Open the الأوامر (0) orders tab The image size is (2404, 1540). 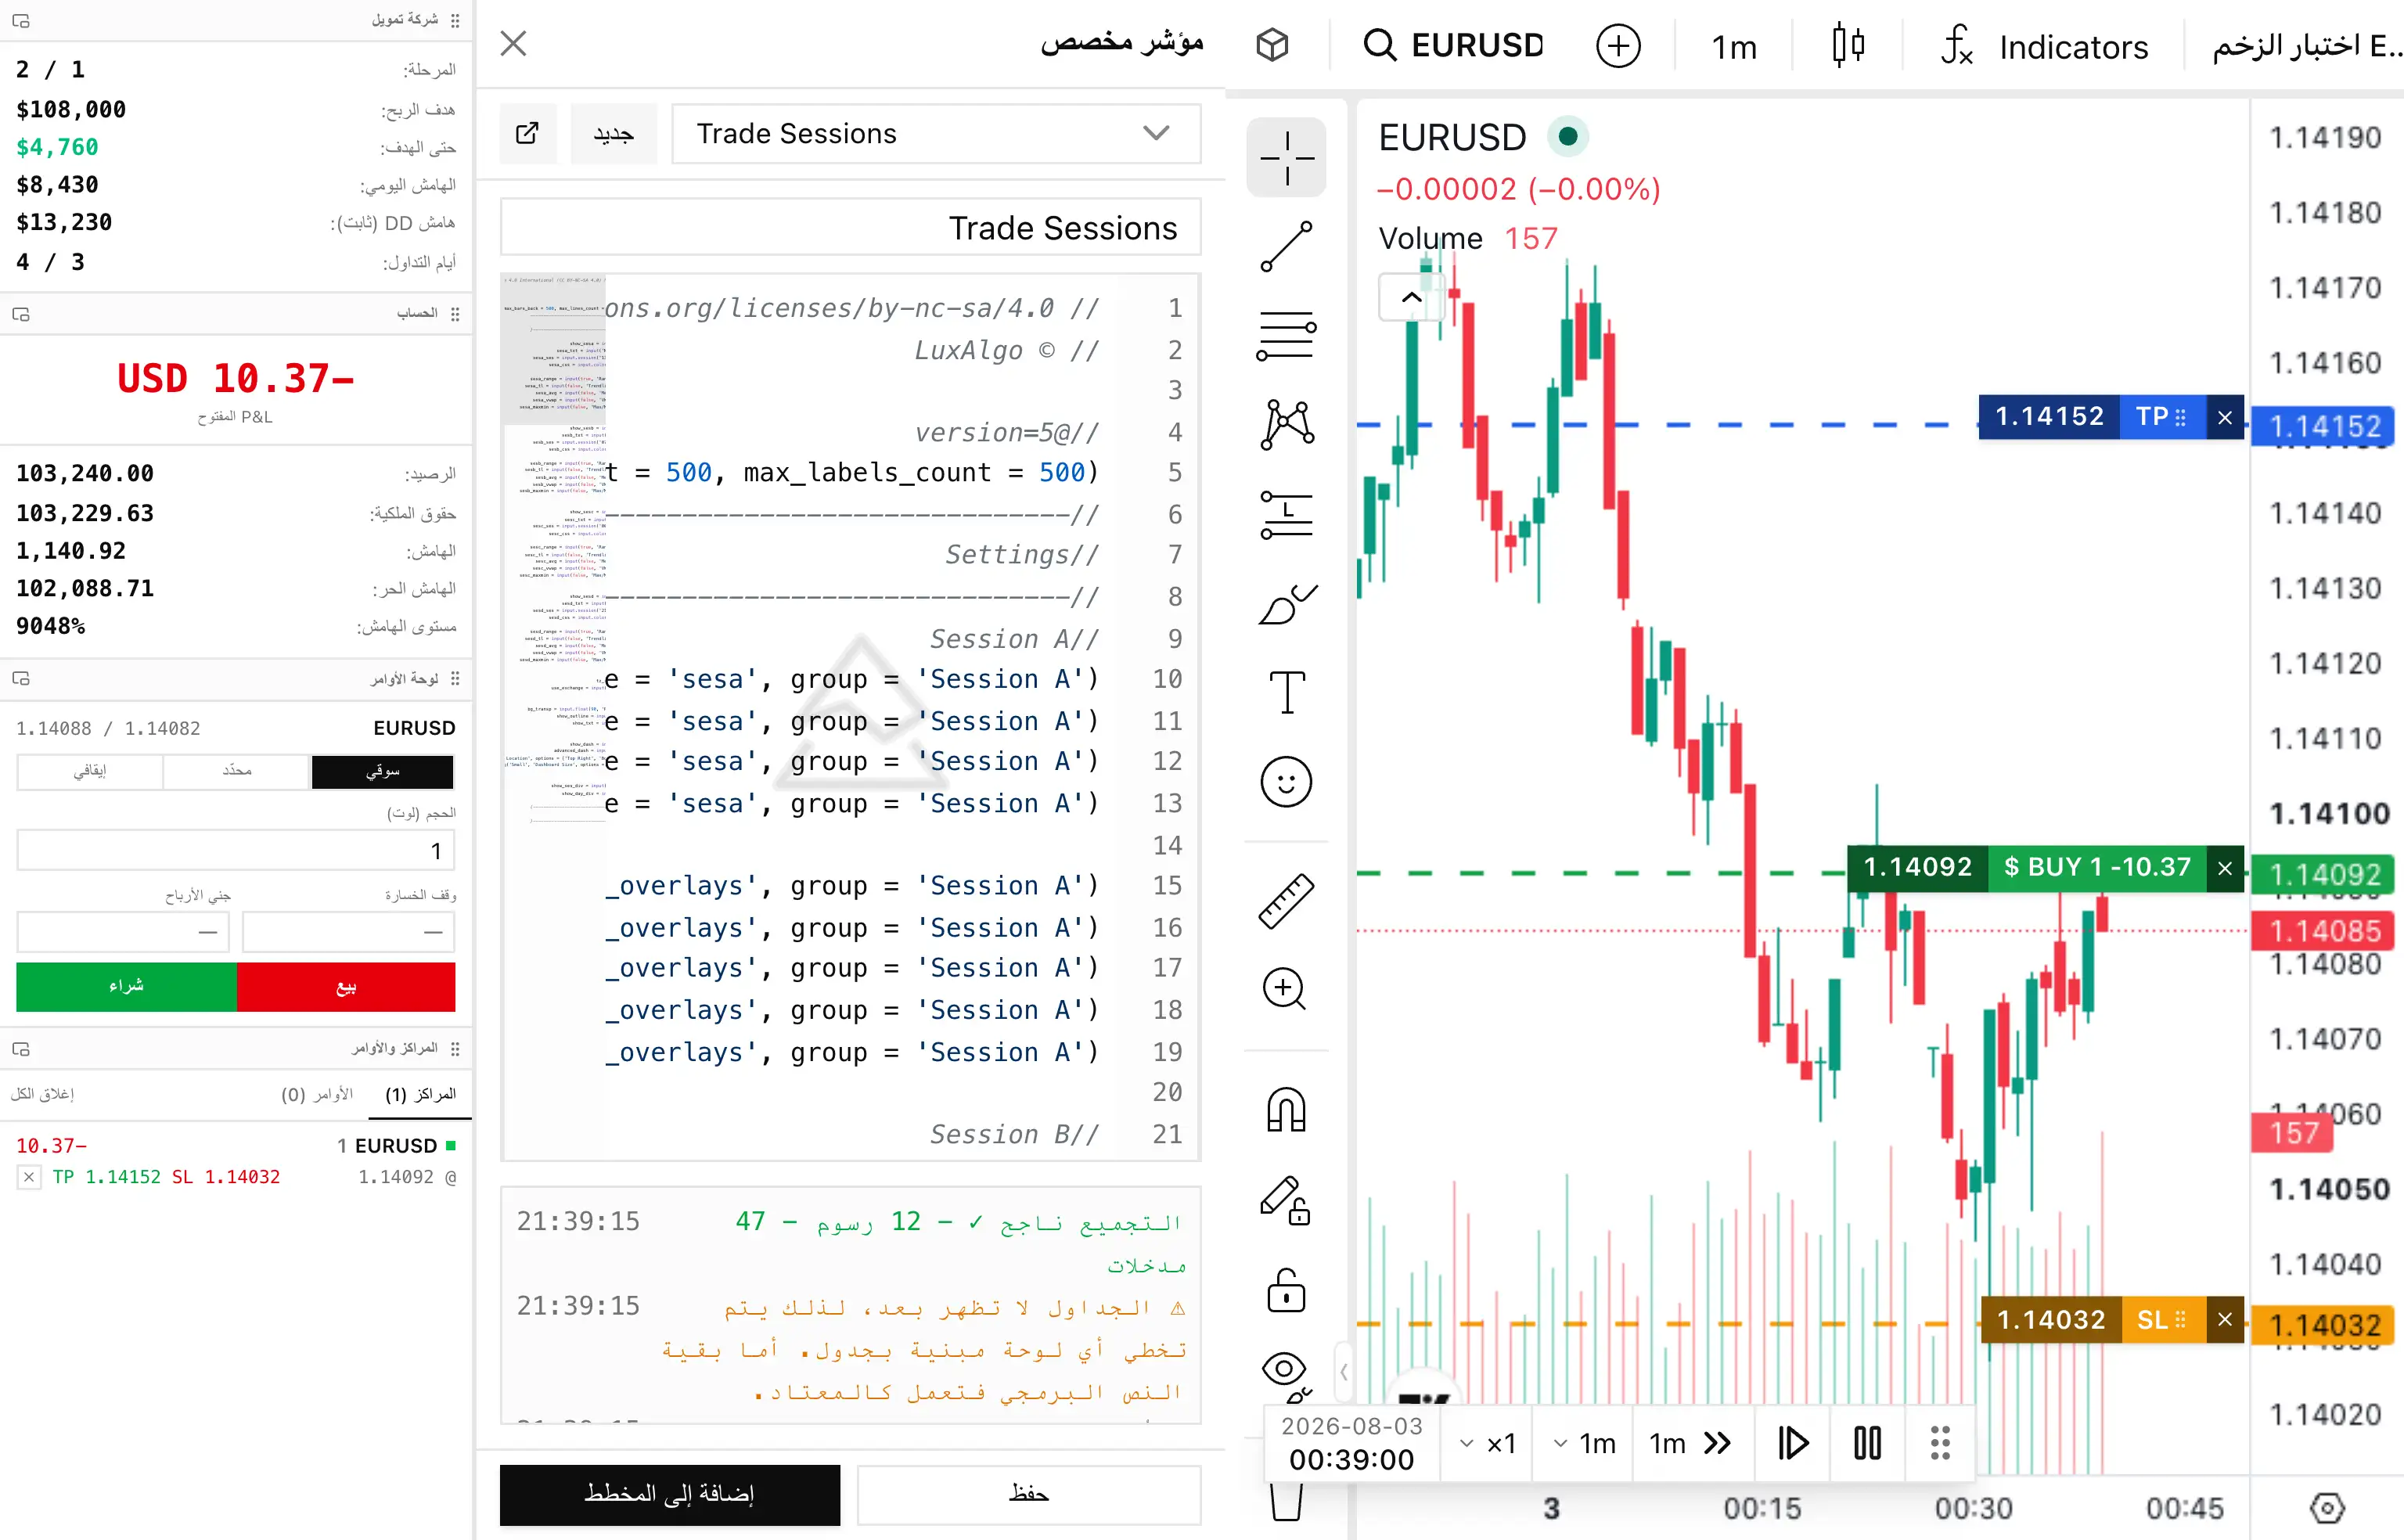pyautogui.click(x=317, y=1094)
